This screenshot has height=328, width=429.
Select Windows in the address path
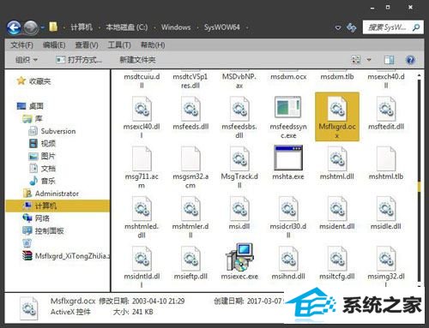176,27
